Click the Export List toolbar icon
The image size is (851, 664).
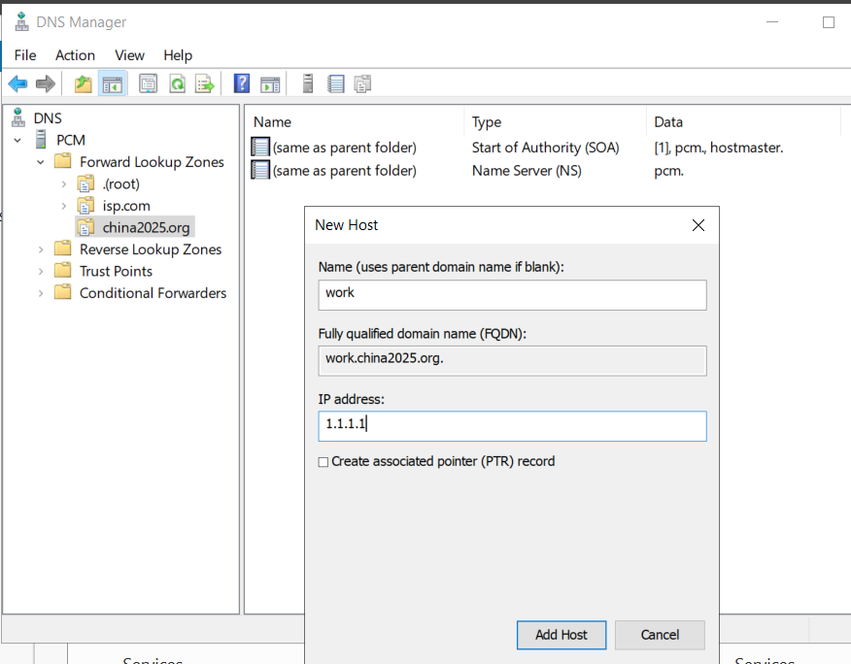(x=205, y=84)
